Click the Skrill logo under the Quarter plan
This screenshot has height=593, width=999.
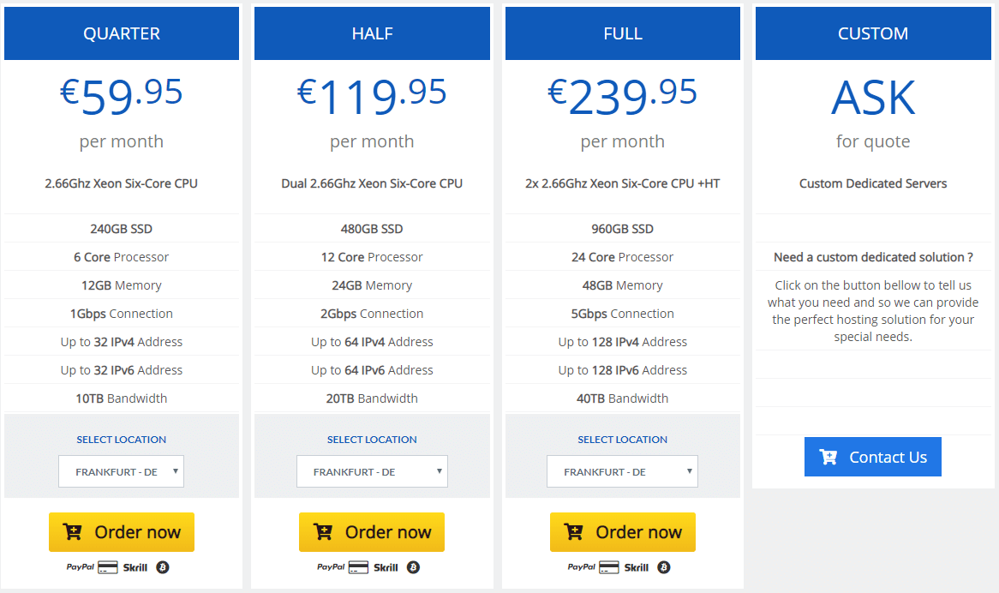click(135, 567)
